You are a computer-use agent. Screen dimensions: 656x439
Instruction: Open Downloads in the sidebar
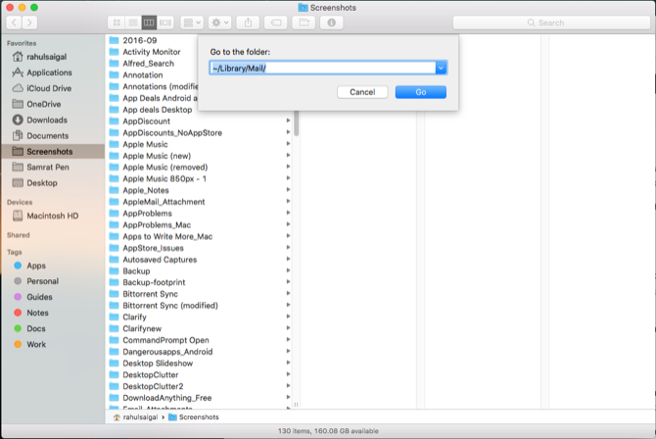[x=47, y=121]
